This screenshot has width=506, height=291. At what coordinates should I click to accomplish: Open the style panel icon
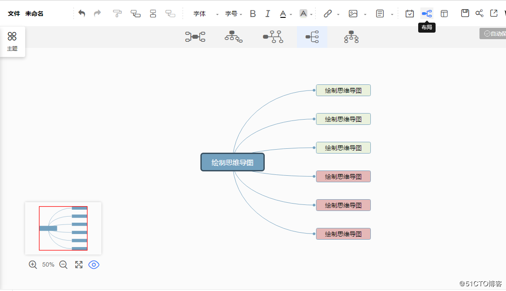pyautogui.click(x=444, y=13)
